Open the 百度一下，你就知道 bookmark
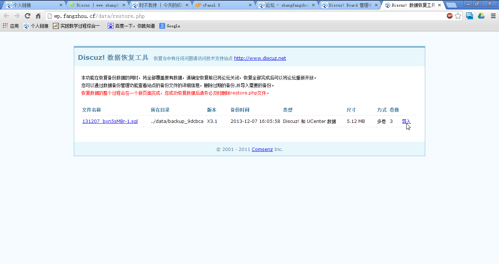499x264 pixels. [x=131, y=26]
